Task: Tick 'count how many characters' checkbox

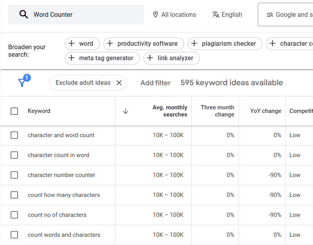Action: [14, 195]
